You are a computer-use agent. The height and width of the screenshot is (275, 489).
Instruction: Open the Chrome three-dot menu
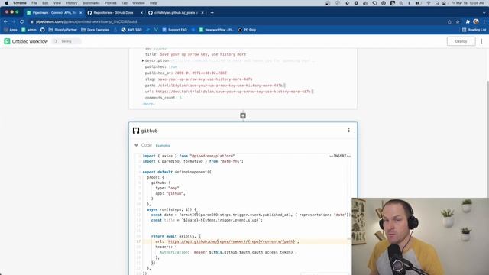click(x=484, y=21)
